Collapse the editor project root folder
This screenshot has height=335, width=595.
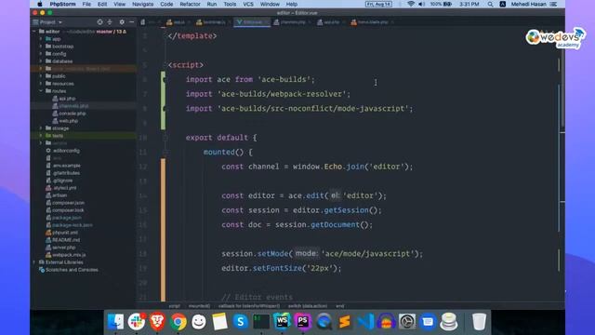(x=34, y=32)
